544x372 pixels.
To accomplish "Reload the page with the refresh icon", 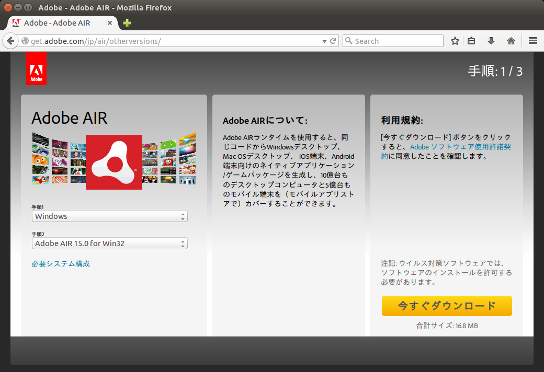I will (333, 41).
